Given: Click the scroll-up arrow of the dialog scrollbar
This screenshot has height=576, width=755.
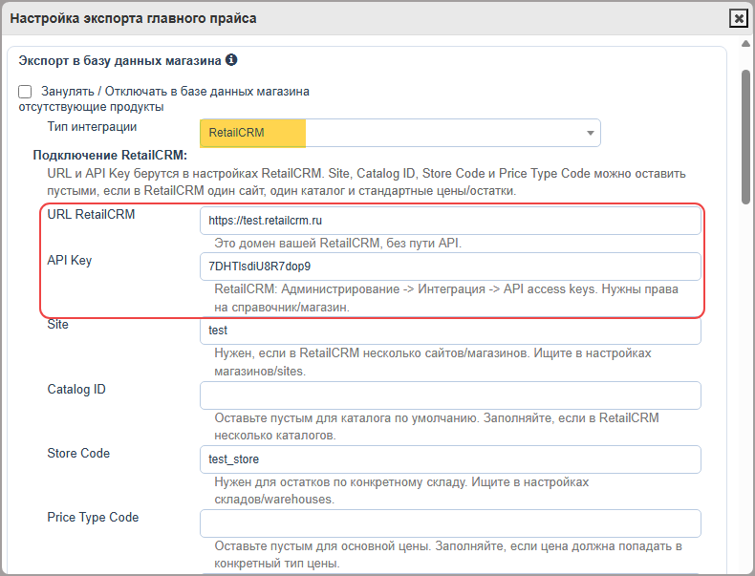Looking at the screenshot, I should [745, 44].
